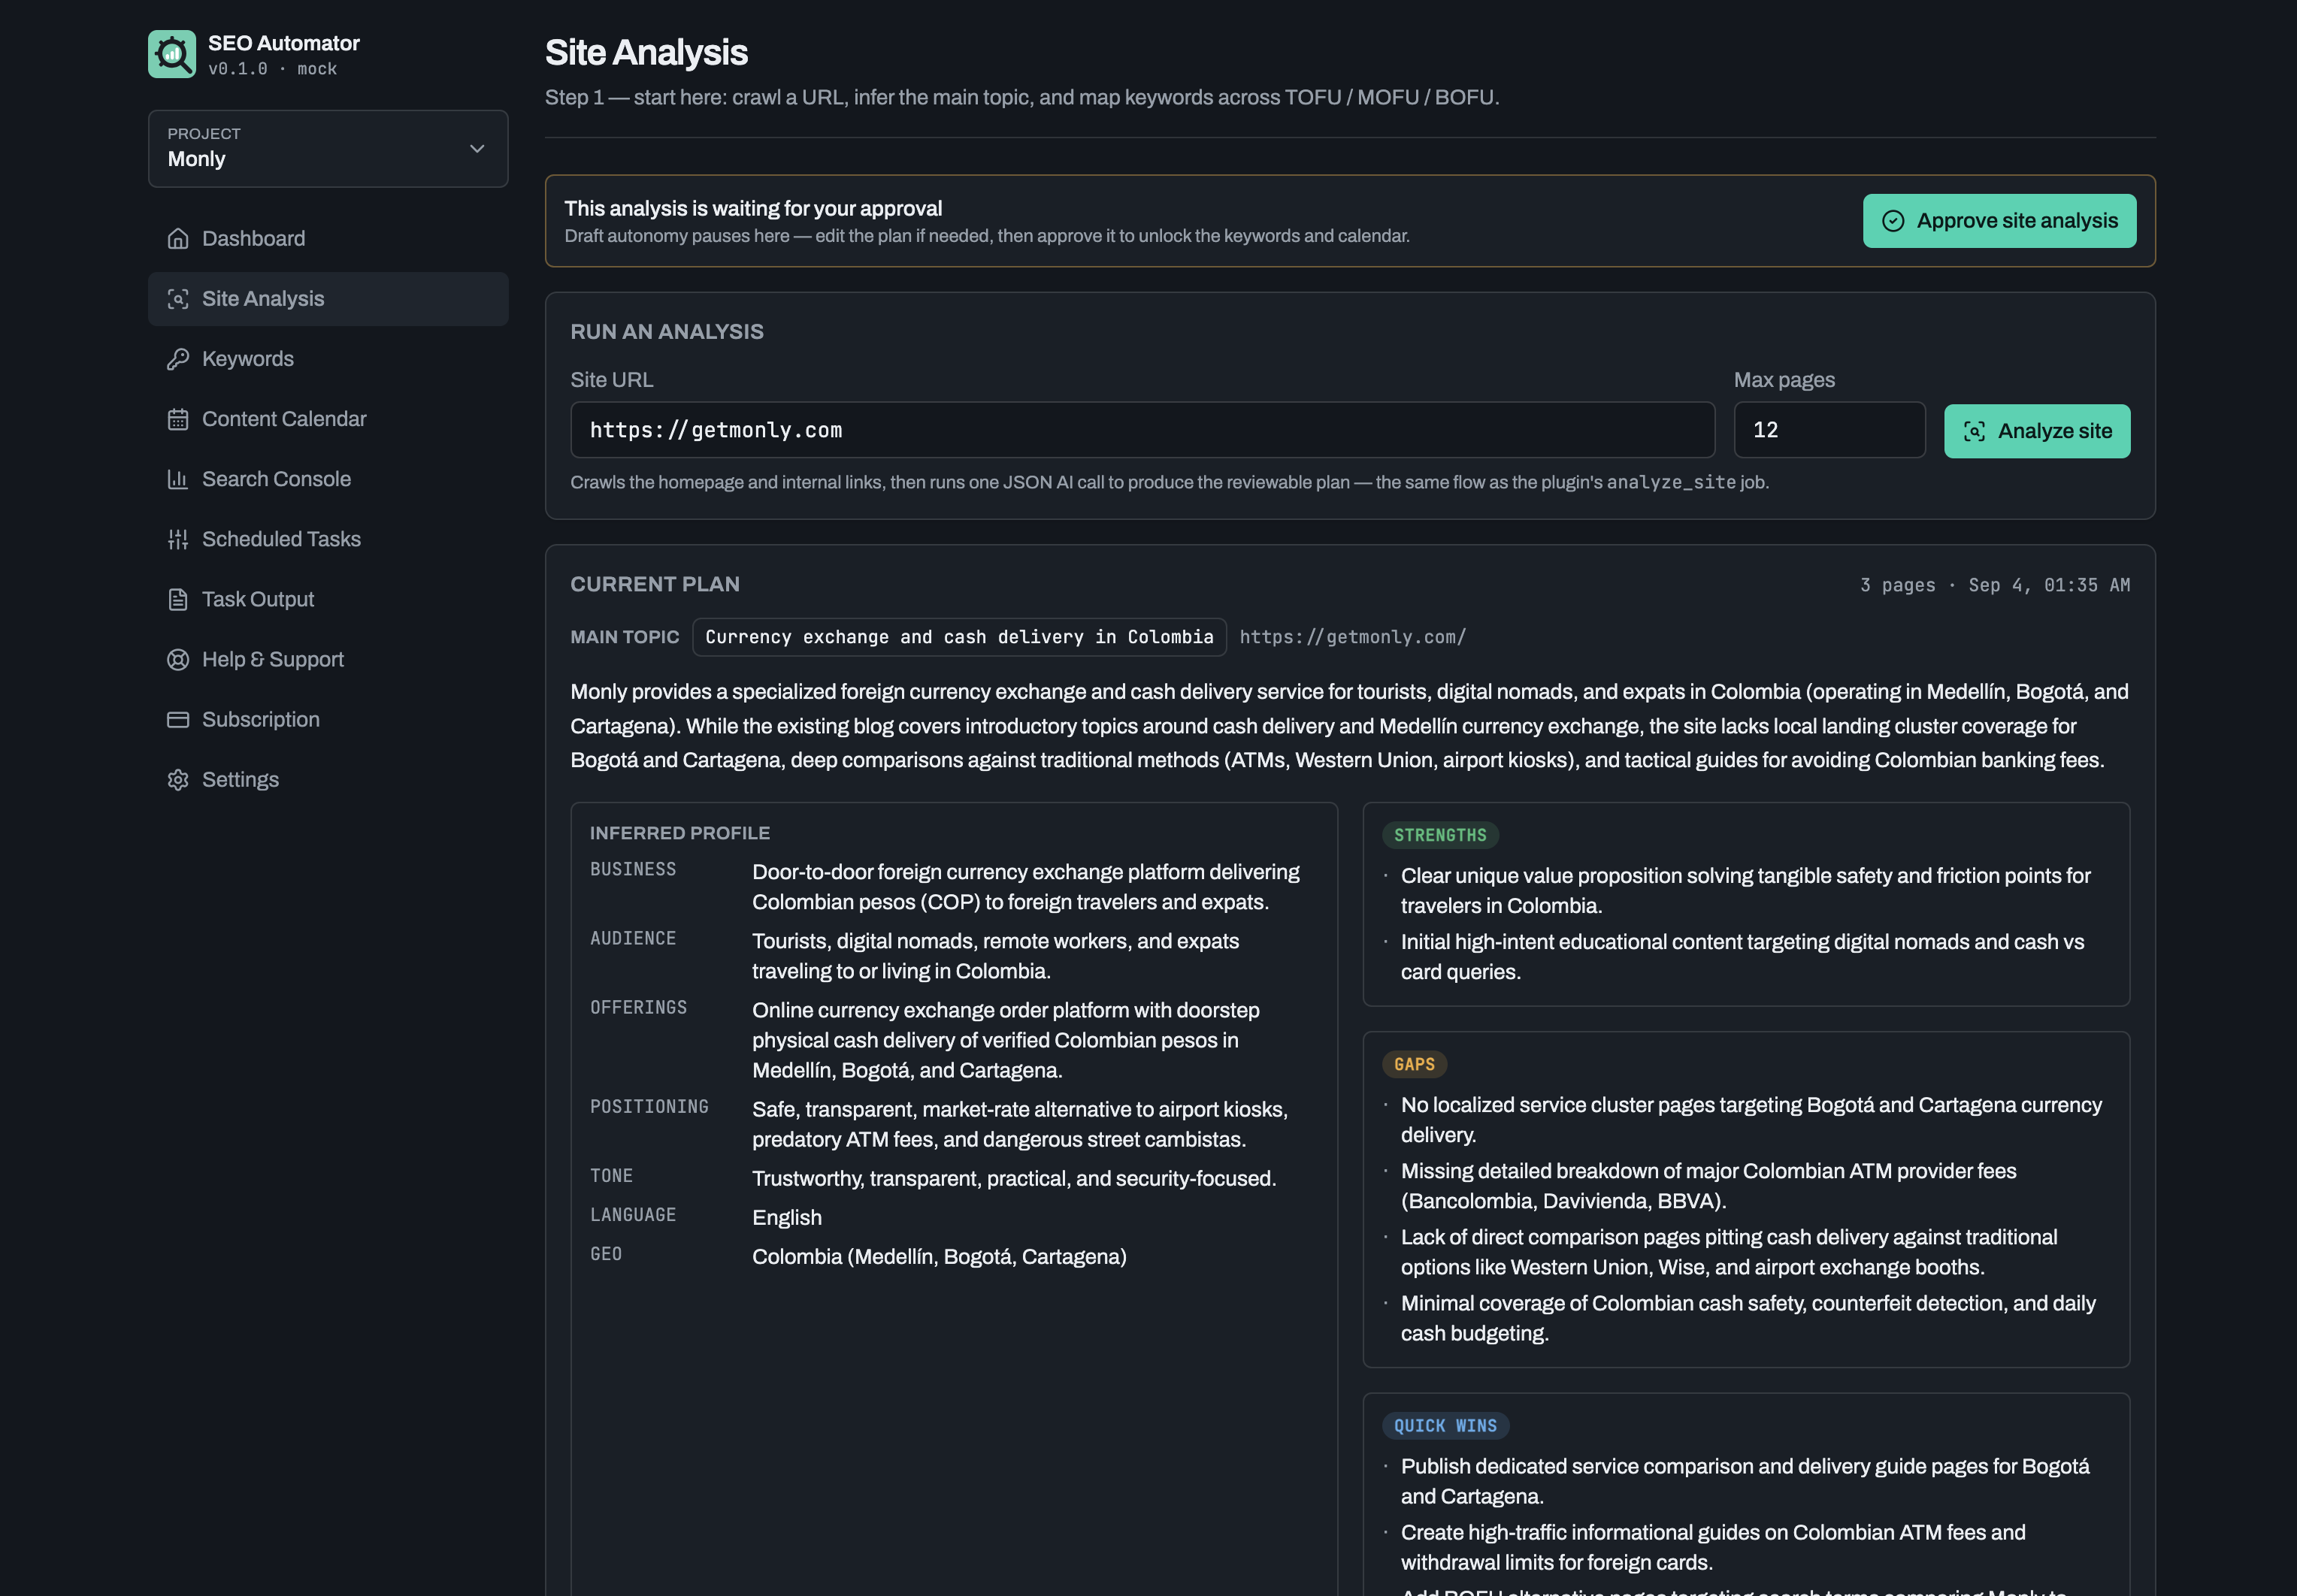Viewport: 2297px width, 1596px height.
Task: Open the Subscription page
Action: [x=328, y=719]
